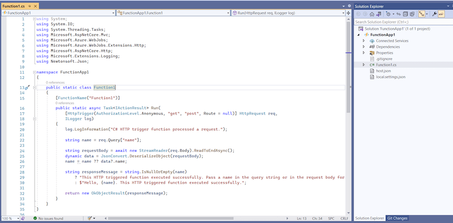Click the Search Solution Explorer field
This screenshot has height=223, width=453.
[403, 22]
